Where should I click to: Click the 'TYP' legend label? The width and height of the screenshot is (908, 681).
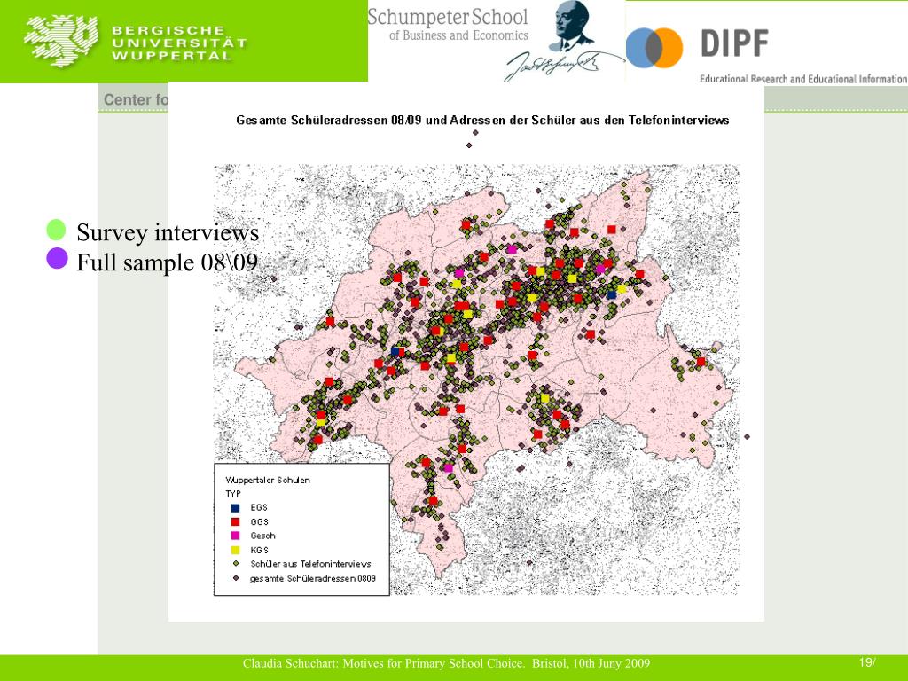pos(233,494)
